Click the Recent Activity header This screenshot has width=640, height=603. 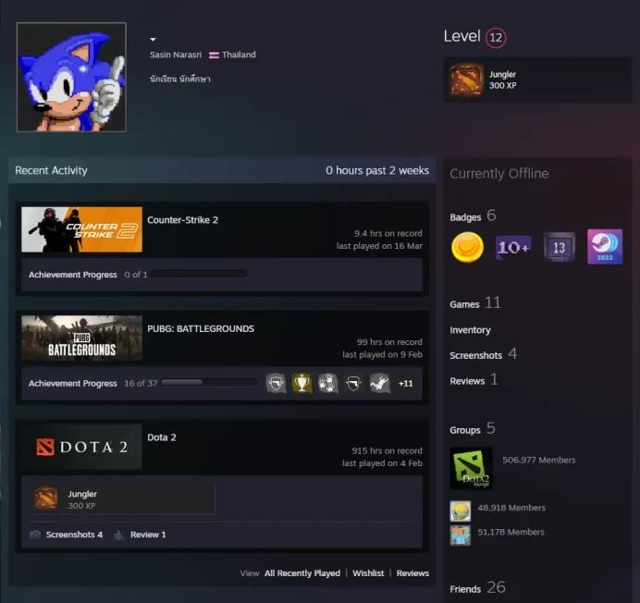pyautogui.click(x=51, y=170)
